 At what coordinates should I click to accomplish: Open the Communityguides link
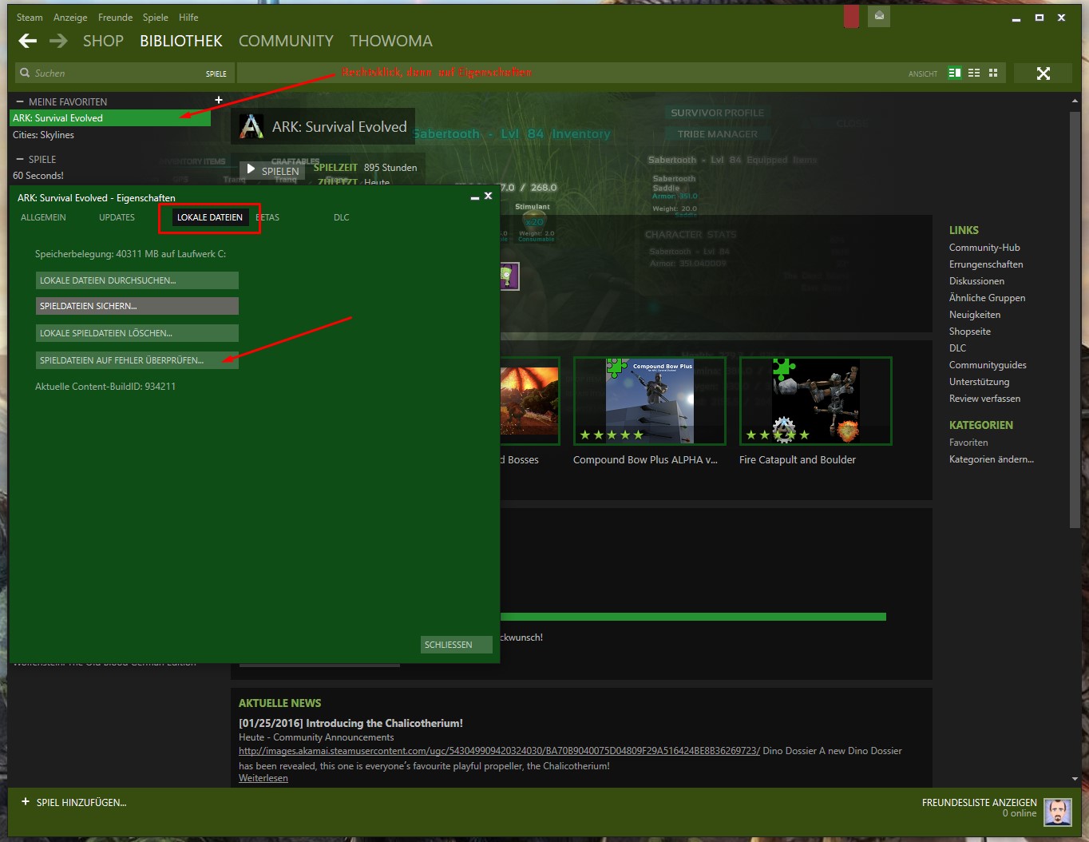click(988, 365)
